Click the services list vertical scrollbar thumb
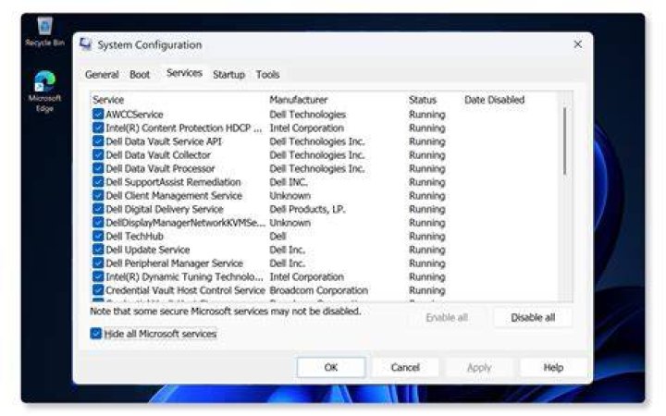This screenshot has height=416, width=666. pyautogui.click(x=565, y=141)
